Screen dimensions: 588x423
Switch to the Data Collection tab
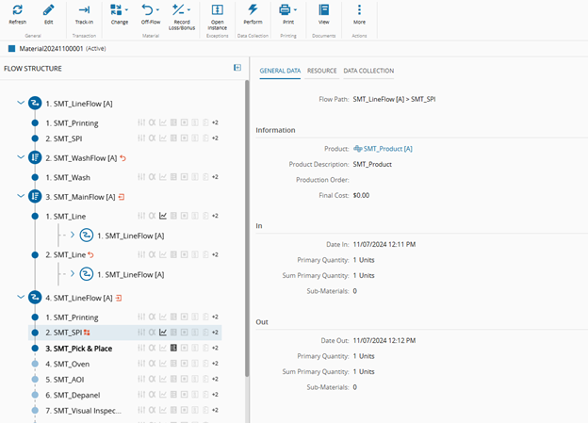pos(368,71)
